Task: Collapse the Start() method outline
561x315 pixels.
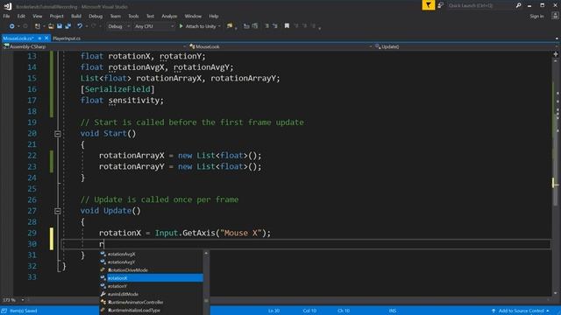Action: pos(58,134)
